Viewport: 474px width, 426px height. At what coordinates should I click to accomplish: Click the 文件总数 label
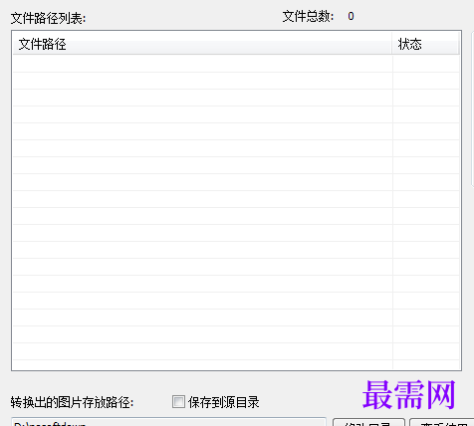308,16
